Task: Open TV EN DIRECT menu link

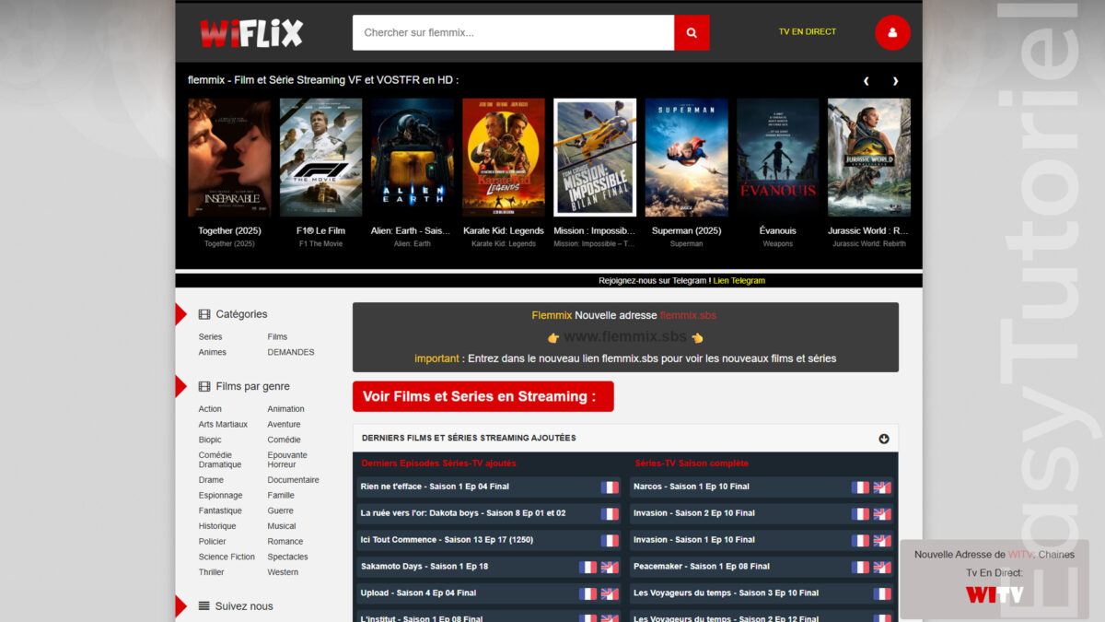Action: (808, 31)
